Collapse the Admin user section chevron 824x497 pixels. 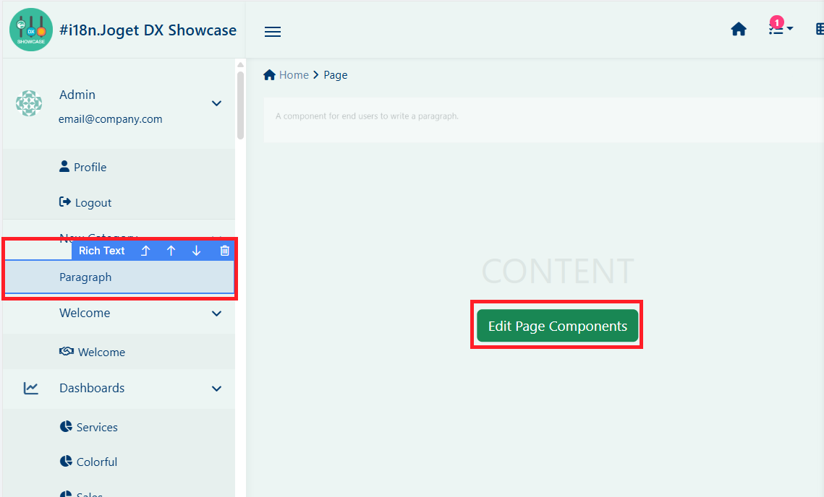point(216,103)
